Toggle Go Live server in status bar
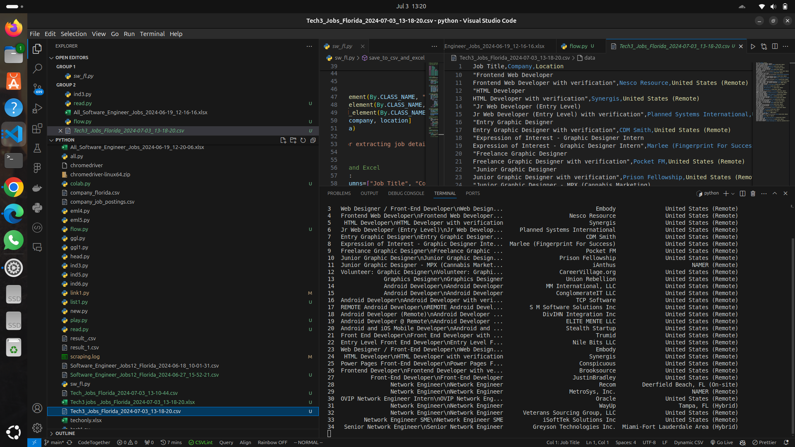795x447 pixels. [722, 442]
